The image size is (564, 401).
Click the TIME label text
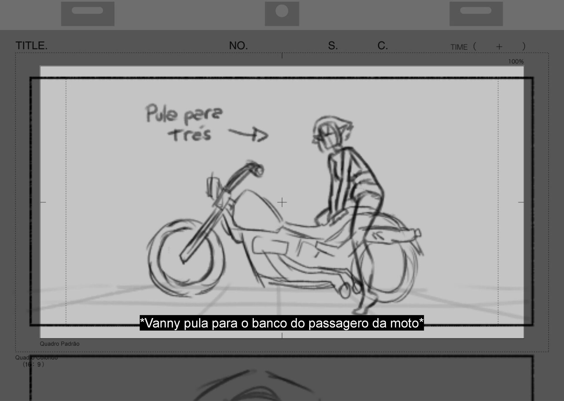pyautogui.click(x=459, y=47)
